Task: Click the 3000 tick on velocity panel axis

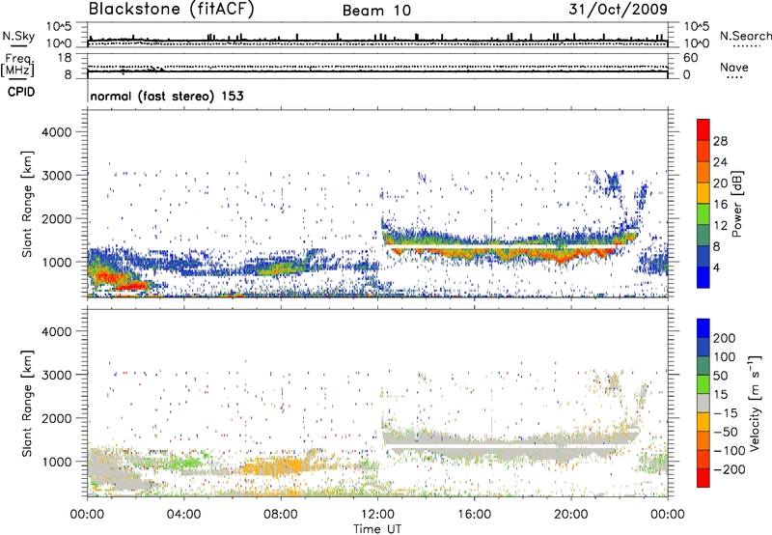Action: point(56,375)
